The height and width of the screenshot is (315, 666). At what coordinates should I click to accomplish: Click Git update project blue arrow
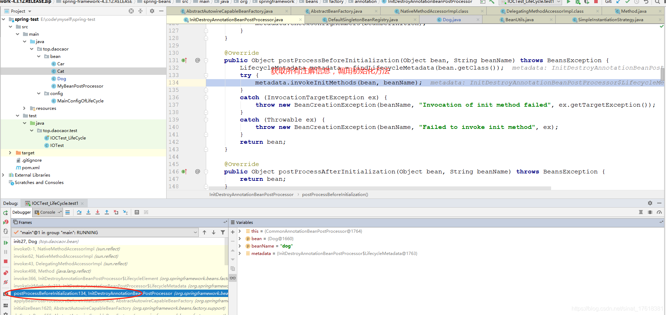point(619,2)
